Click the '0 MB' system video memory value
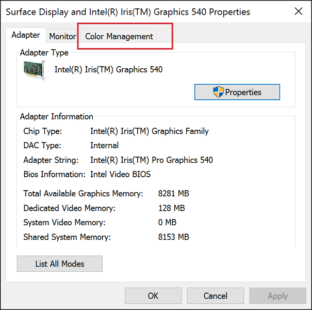The width and height of the screenshot is (312, 310). (x=167, y=222)
